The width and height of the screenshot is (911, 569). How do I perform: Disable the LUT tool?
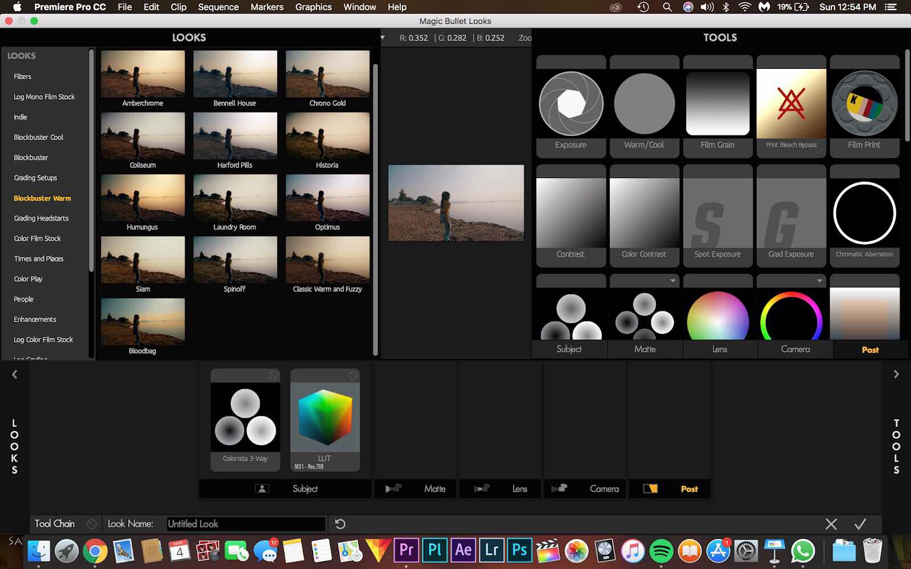click(x=353, y=376)
